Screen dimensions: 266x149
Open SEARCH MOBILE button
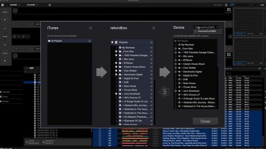tap(48, 142)
